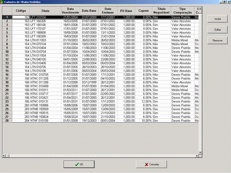This screenshot has width=231, height=173.
Task: Click the Incluir button
Action: (x=217, y=19)
